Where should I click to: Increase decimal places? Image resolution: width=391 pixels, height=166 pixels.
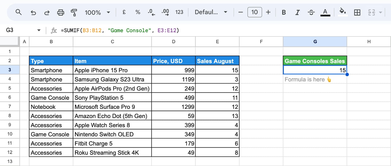(x=165, y=12)
